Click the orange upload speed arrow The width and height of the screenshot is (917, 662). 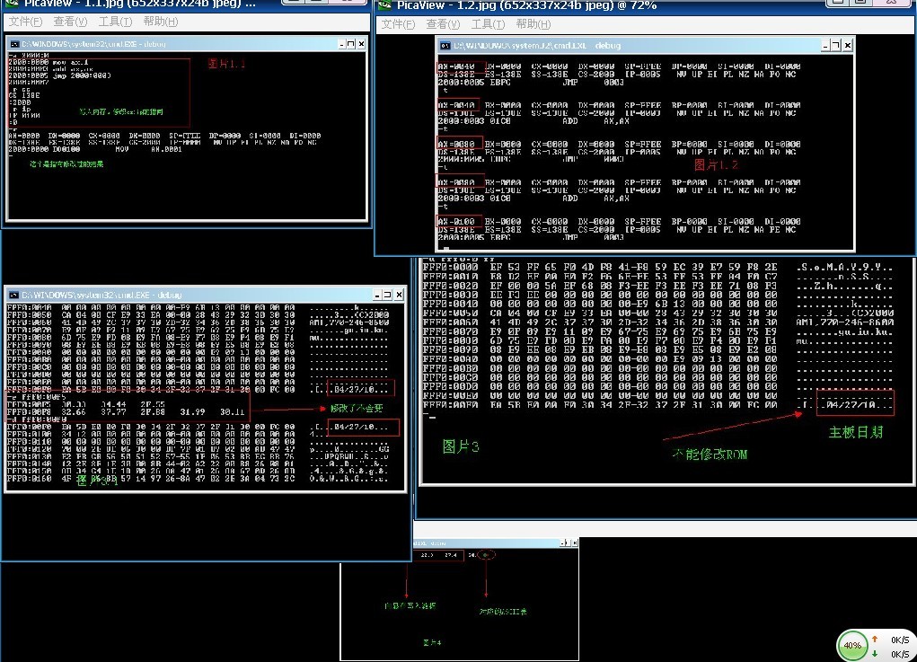tap(875, 639)
